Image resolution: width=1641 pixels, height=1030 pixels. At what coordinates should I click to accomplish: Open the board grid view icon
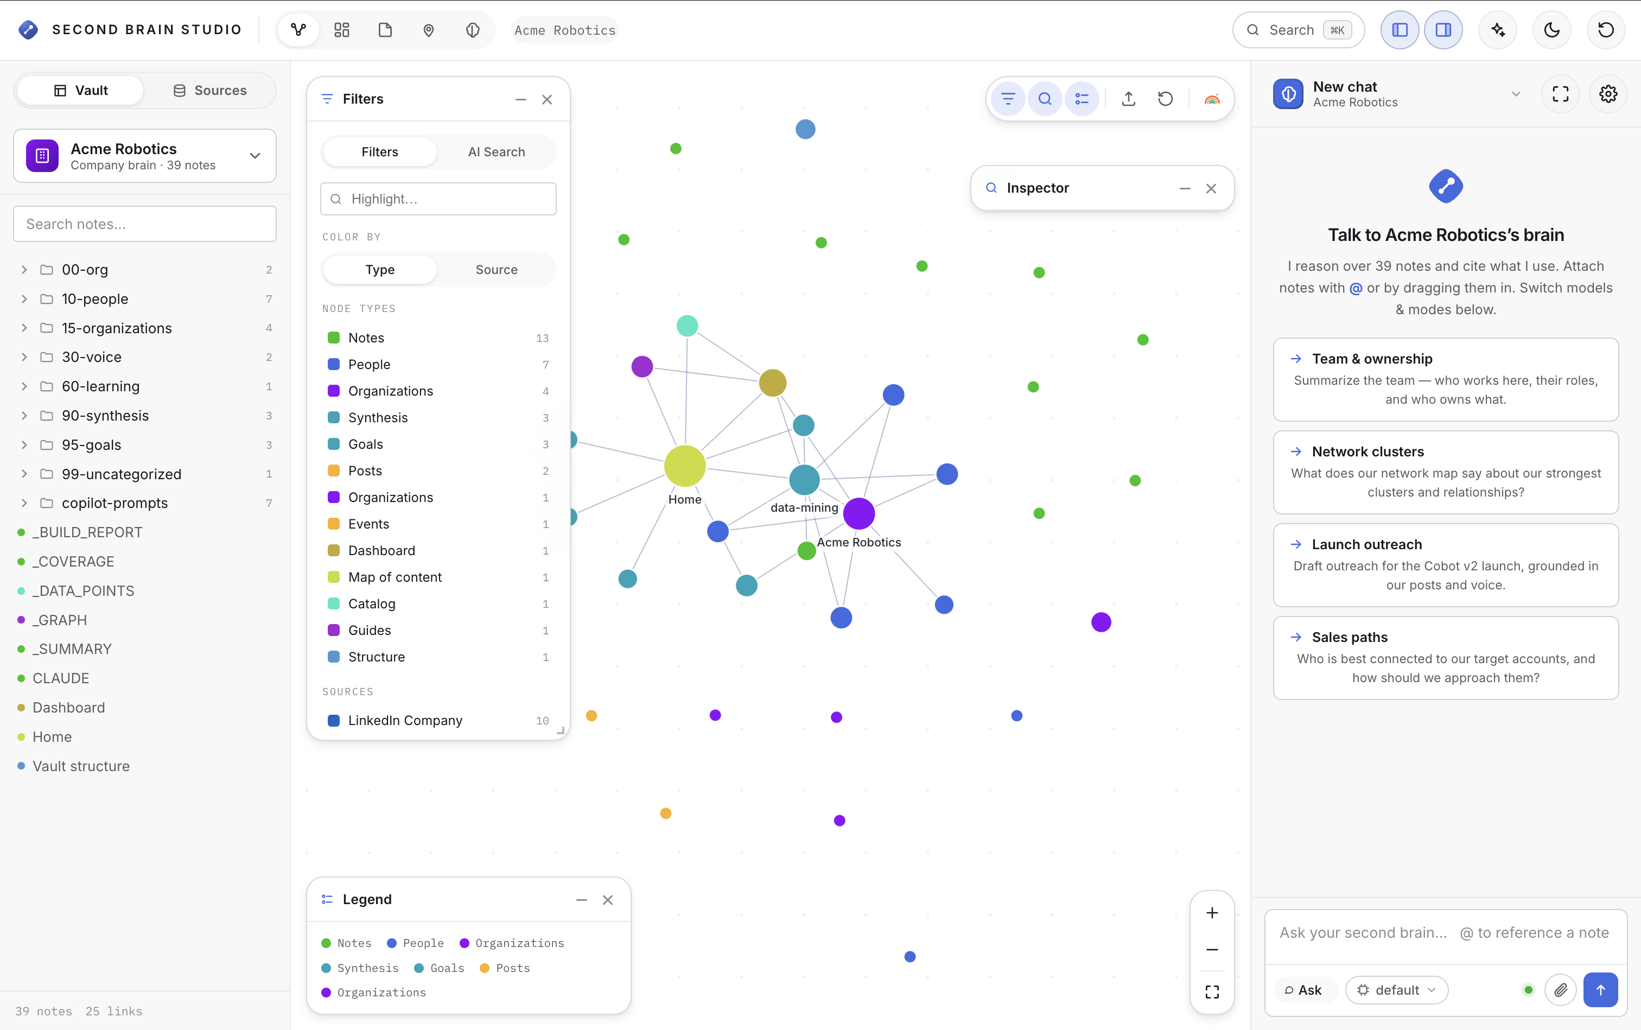tap(342, 30)
